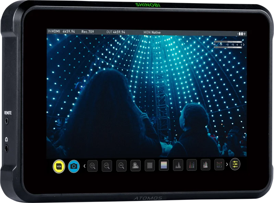
Task: Select the 1:1 zoom magnifier icon
Action: [92, 166]
